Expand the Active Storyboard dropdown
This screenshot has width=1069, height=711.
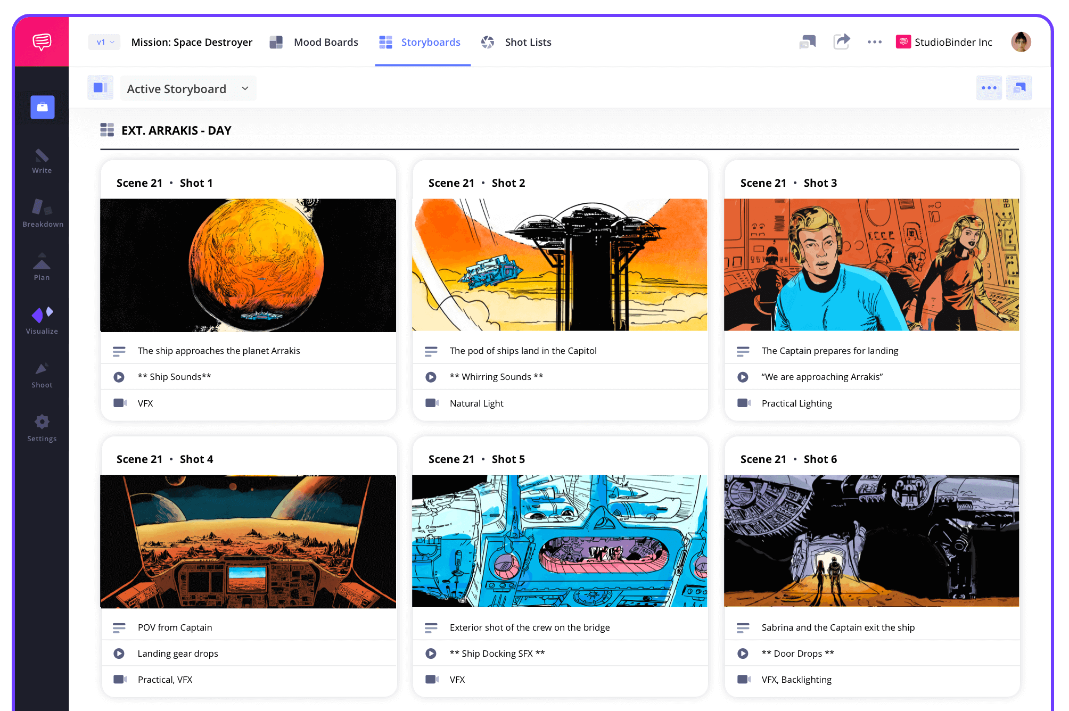[x=187, y=88]
